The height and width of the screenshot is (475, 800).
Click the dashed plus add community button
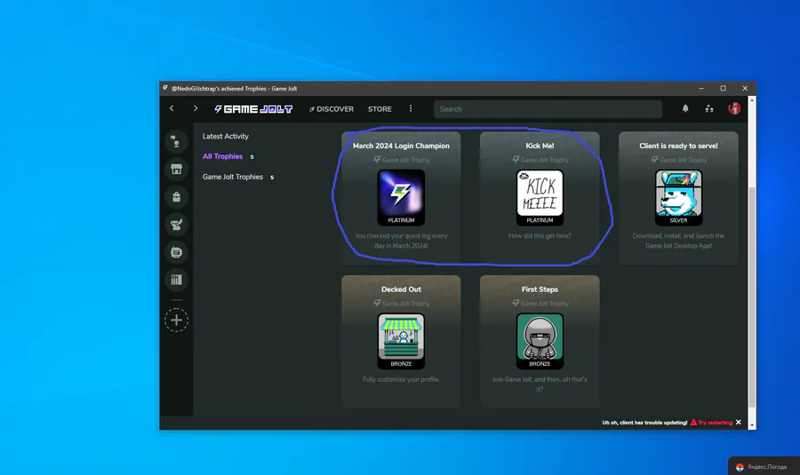(x=176, y=320)
